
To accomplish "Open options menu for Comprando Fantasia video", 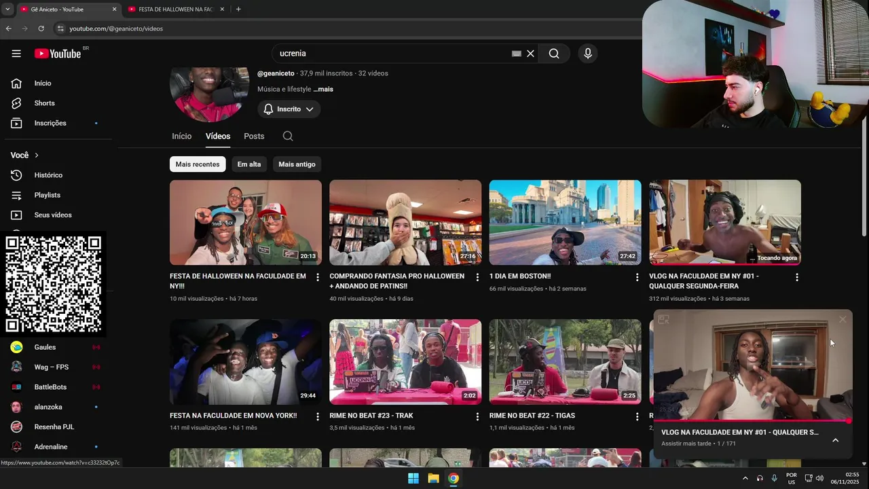I will (477, 277).
